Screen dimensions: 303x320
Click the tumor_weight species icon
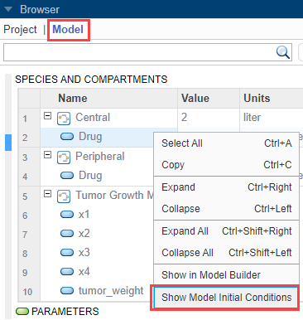point(67,291)
